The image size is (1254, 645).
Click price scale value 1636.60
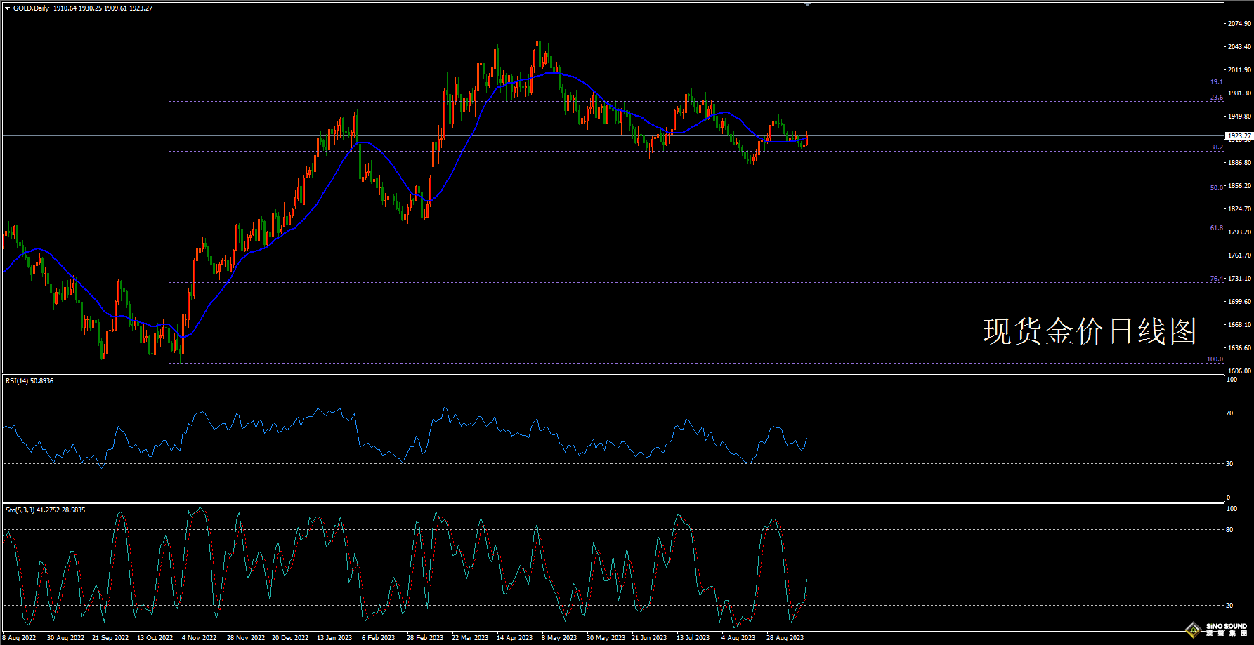tap(1239, 347)
